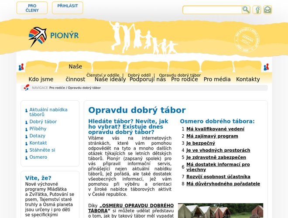Go to the Kontakty menu item
The image size is (288, 218).
click(x=248, y=79)
